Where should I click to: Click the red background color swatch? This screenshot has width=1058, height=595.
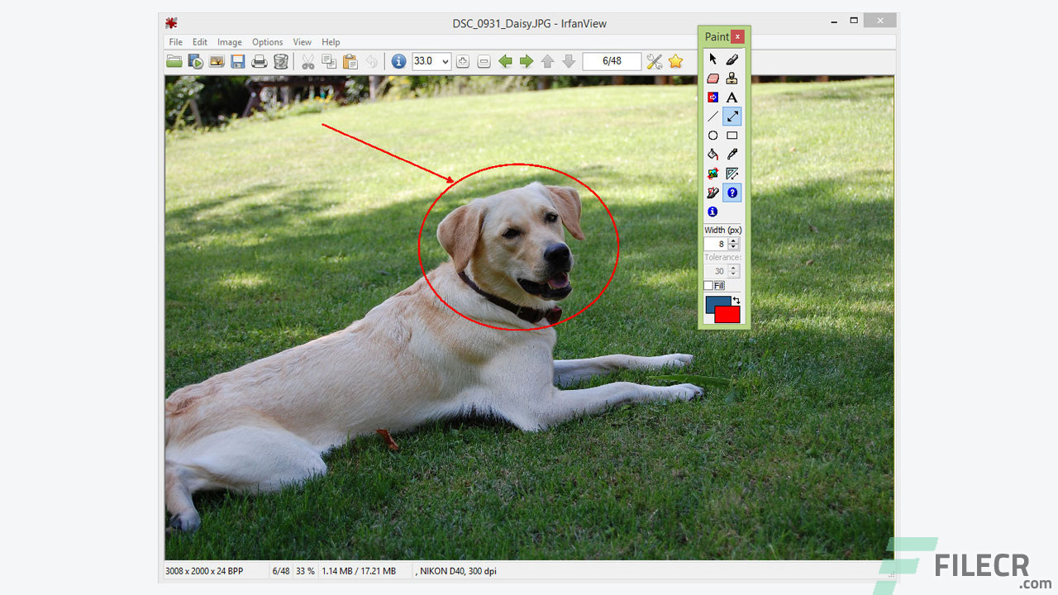click(x=729, y=315)
